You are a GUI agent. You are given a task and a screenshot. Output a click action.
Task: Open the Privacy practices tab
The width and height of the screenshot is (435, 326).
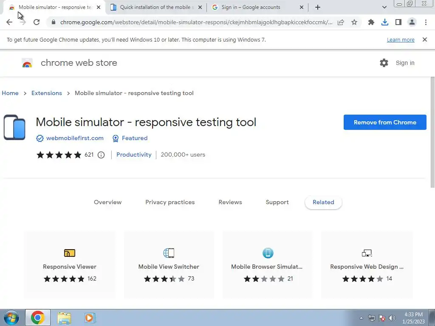(170, 202)
